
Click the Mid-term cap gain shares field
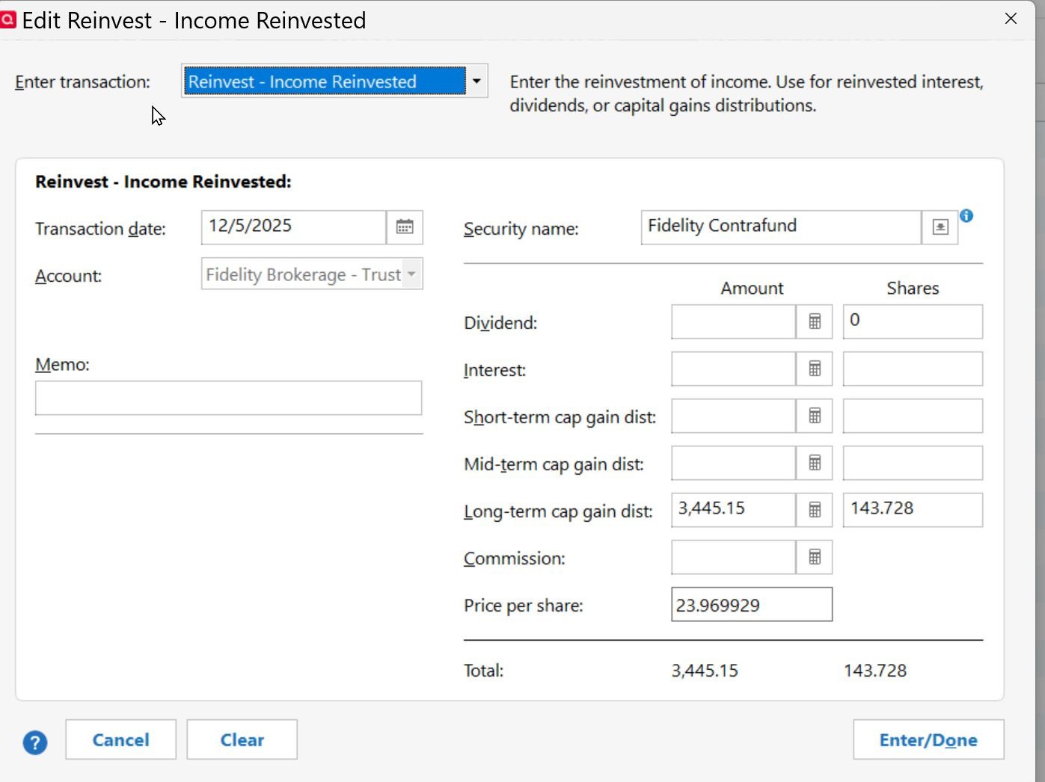[x=913, y=463]
